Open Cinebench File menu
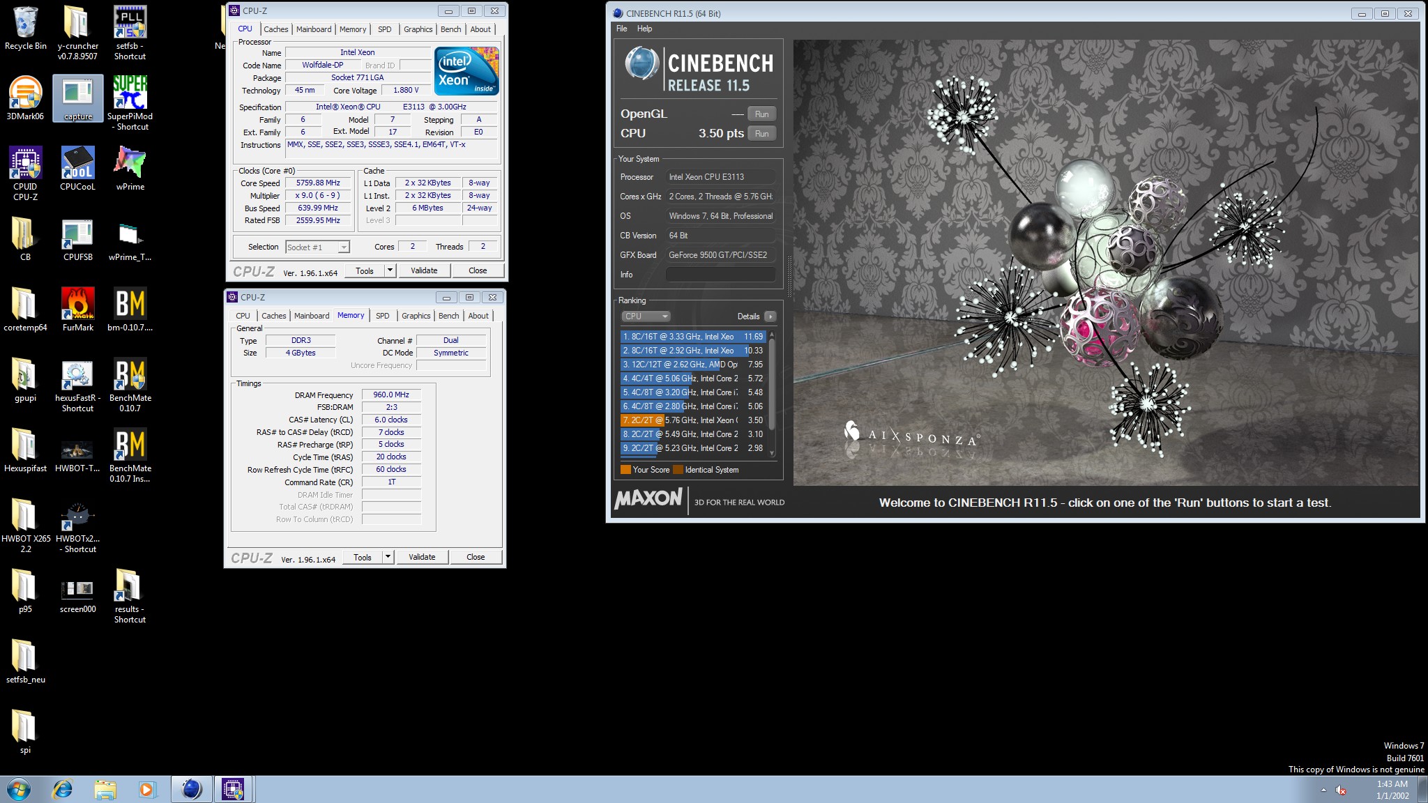Screen dimensions: 1428x803 pyautogui.click(x=621, y=29)
